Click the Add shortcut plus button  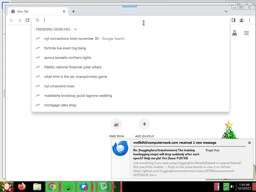click(144, 124)
